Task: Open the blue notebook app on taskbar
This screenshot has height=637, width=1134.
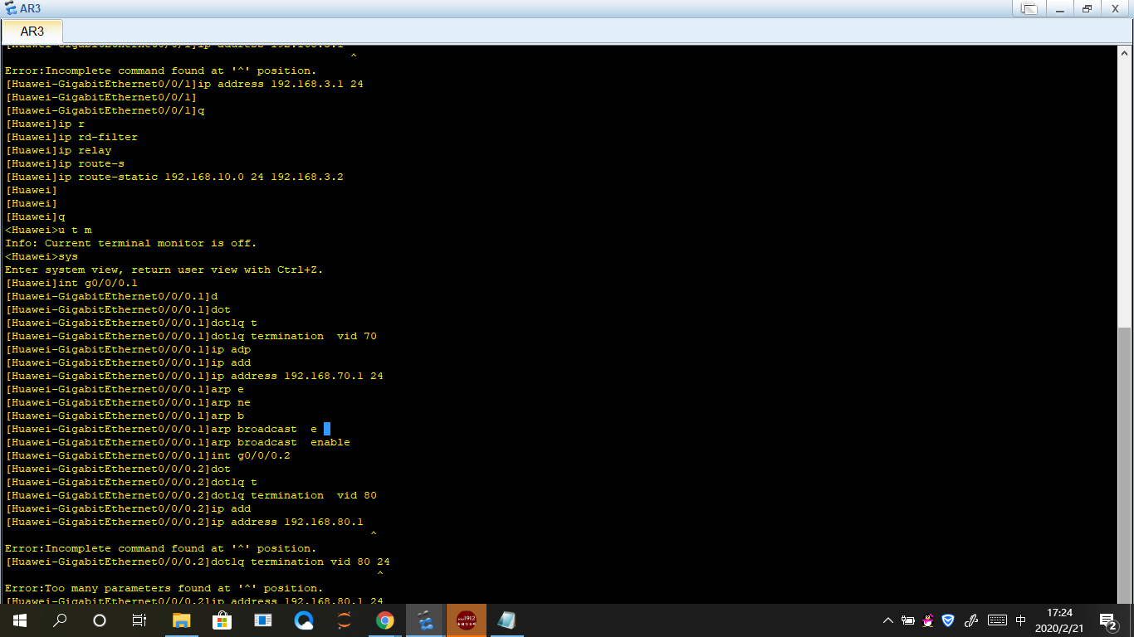Action: [x=506, y=620]
